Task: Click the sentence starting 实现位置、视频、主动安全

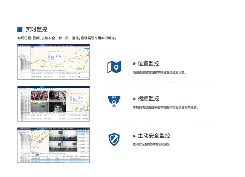Action: coord(67,38)
